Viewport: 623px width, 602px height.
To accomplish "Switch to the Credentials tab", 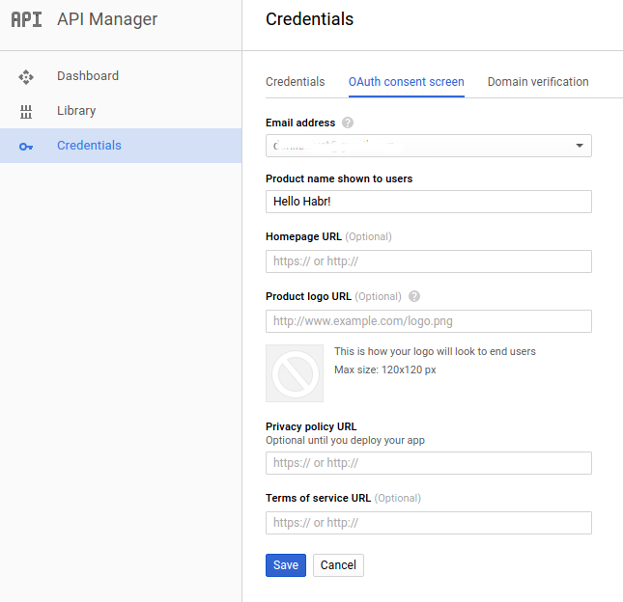I will click(x=296, y=82).
